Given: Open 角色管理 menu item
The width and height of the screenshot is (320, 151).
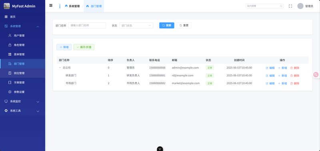Looking at the screenshot, I should pos(22,45).
